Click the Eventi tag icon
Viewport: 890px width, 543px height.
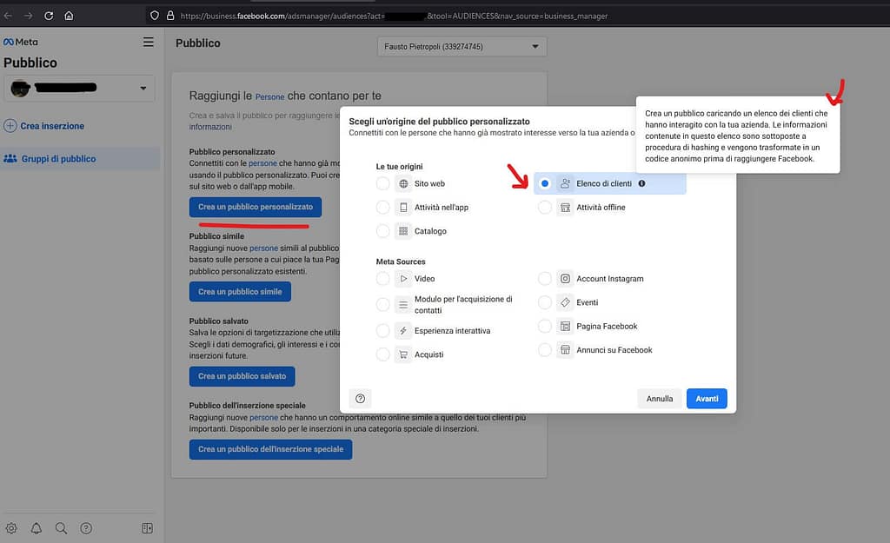565,302
